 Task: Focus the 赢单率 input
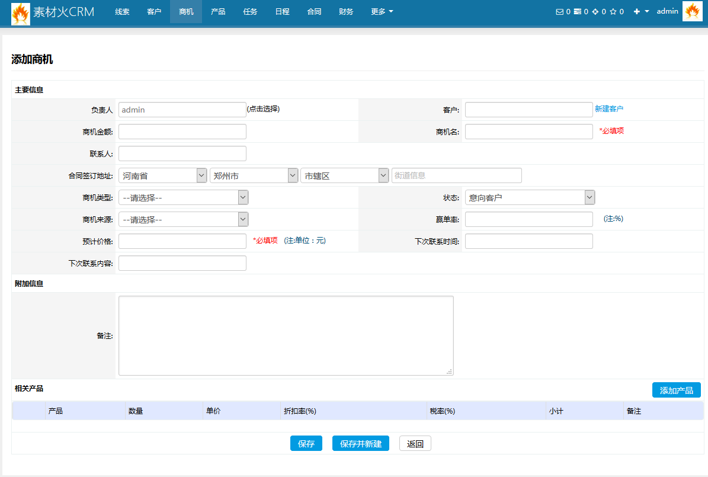(528, 219)
